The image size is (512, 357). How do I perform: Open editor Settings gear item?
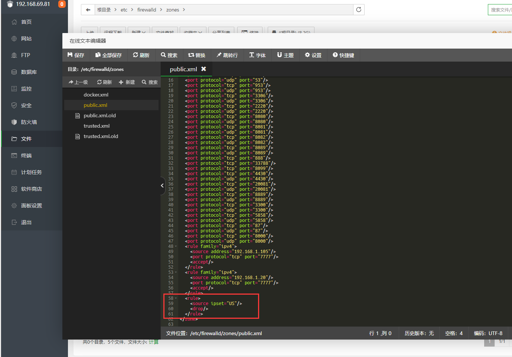coord(313,55)
